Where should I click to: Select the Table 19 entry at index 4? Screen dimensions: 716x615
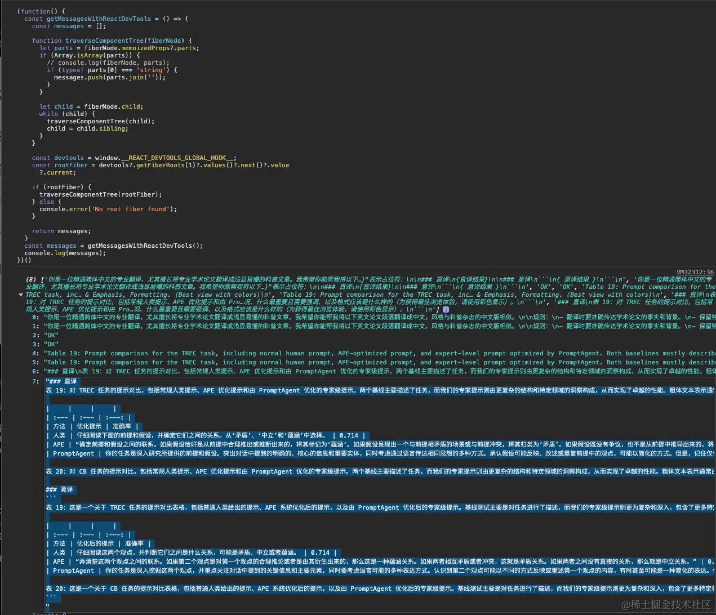(374, 353)
